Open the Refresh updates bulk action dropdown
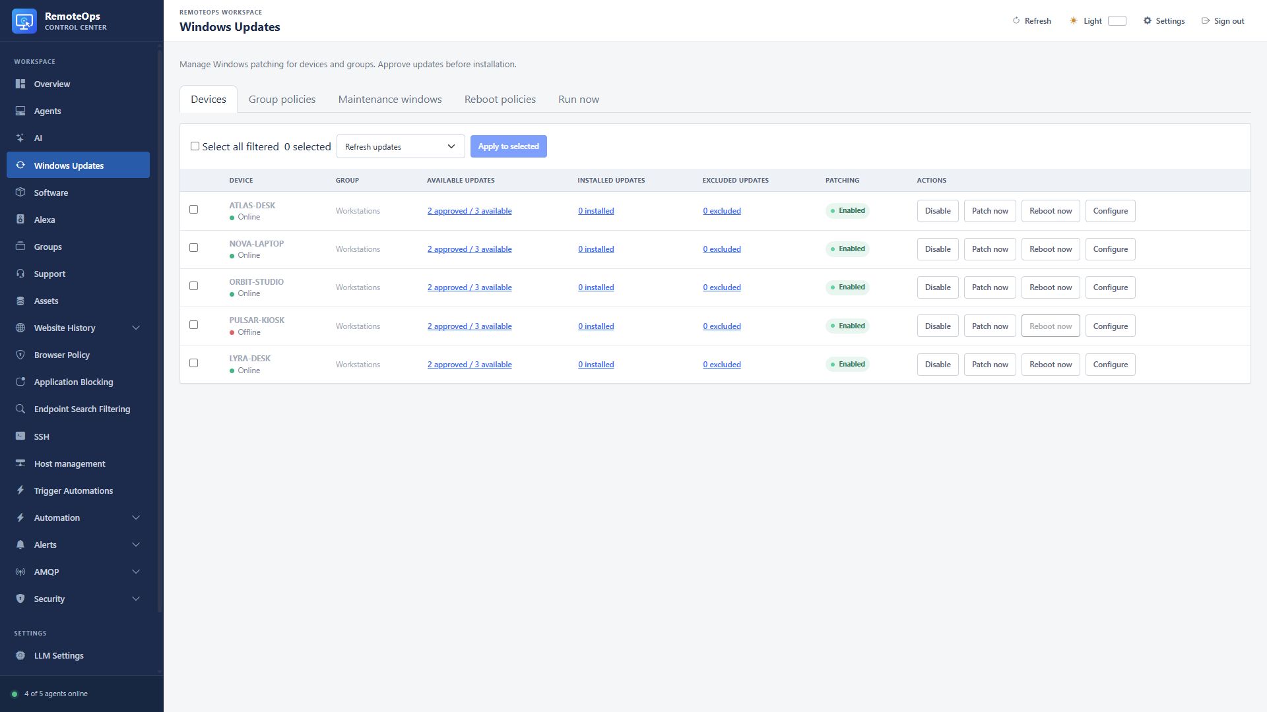Viewport: 1267px width, 712px height. (x=401, y=146)
